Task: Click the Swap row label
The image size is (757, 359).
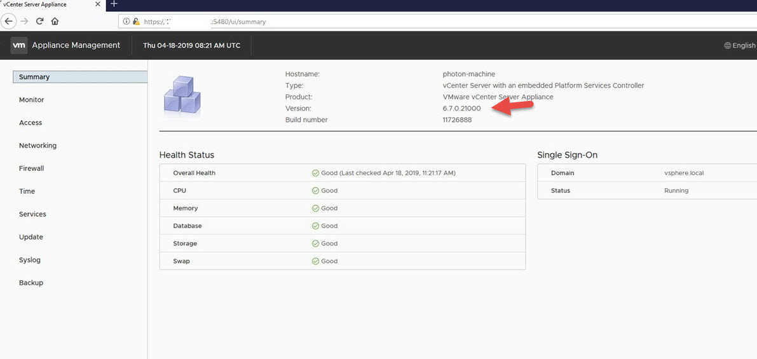Action: tap(181, 261)
